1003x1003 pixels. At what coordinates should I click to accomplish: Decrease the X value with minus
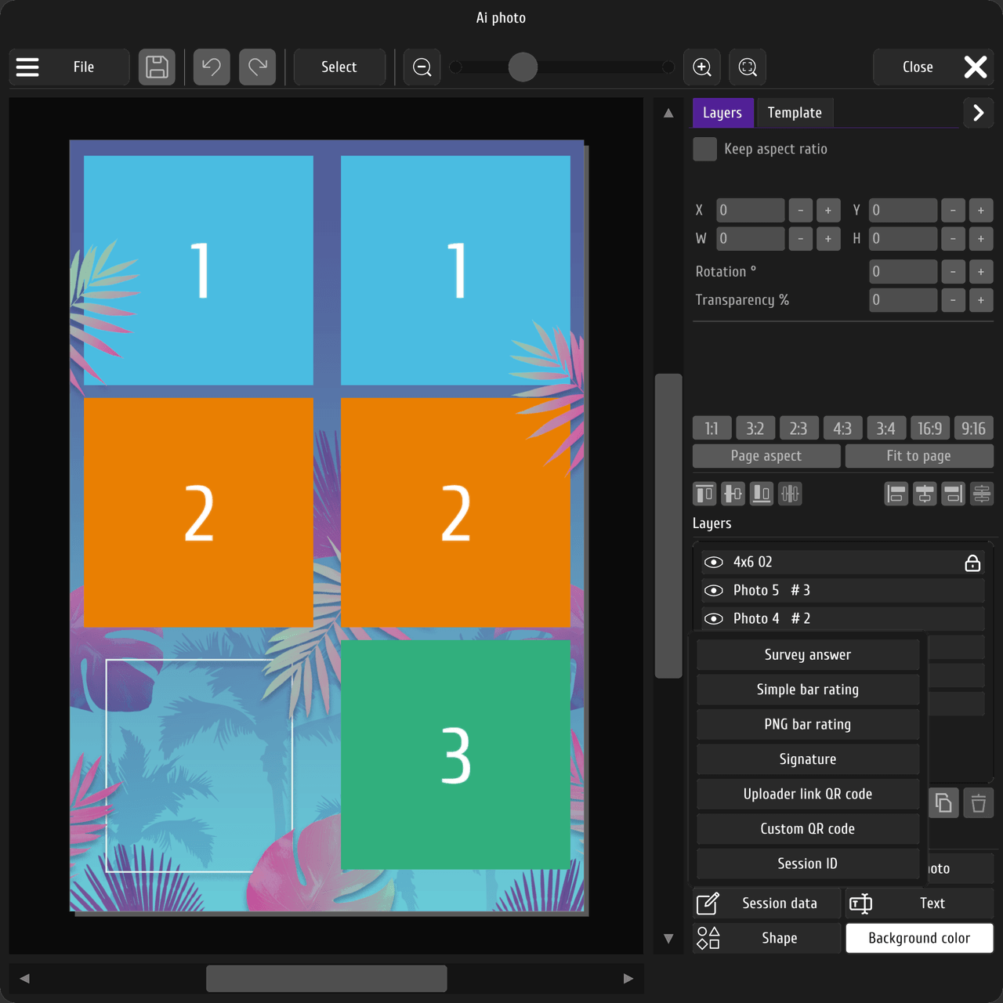point(800,210)
